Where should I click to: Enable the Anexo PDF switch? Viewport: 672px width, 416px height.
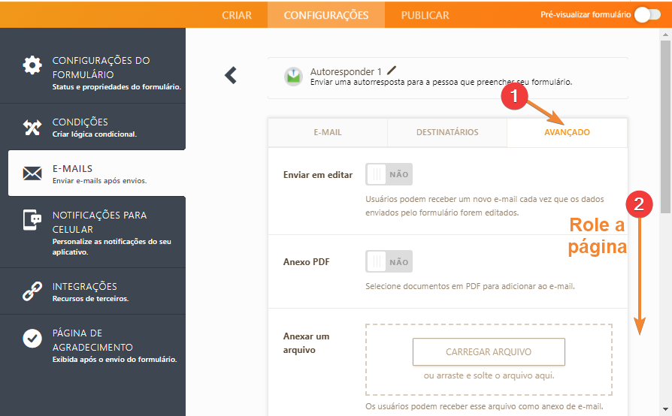point(389,262)
